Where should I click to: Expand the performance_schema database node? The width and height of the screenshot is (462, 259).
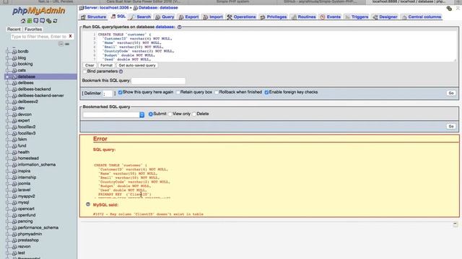coord(7,228)
